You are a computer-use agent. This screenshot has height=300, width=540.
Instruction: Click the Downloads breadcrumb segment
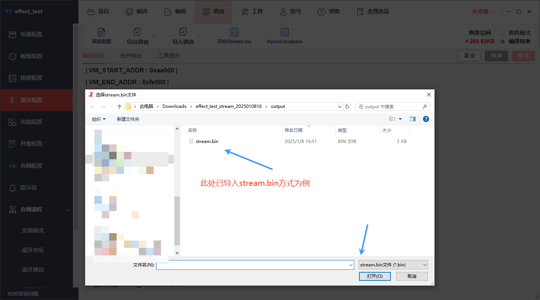pyautogui.click(x=174, y=106)
